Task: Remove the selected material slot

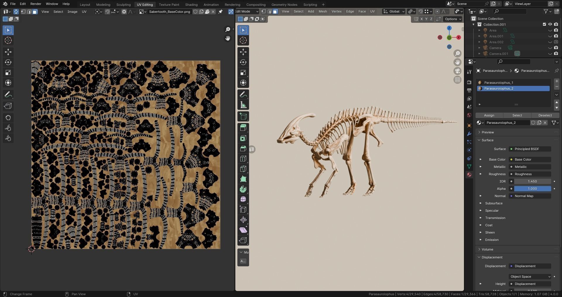Action: point(556,87)
